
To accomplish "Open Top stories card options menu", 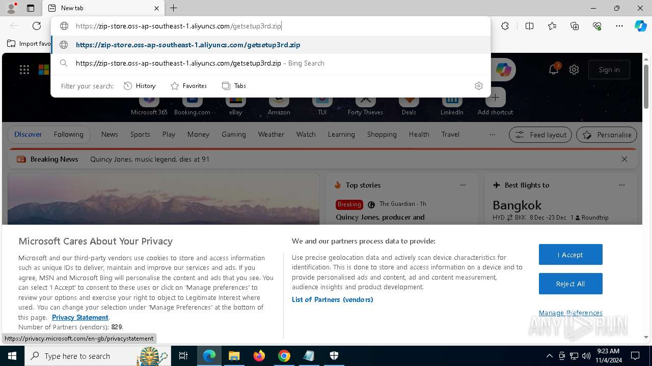I will point(463,185).
